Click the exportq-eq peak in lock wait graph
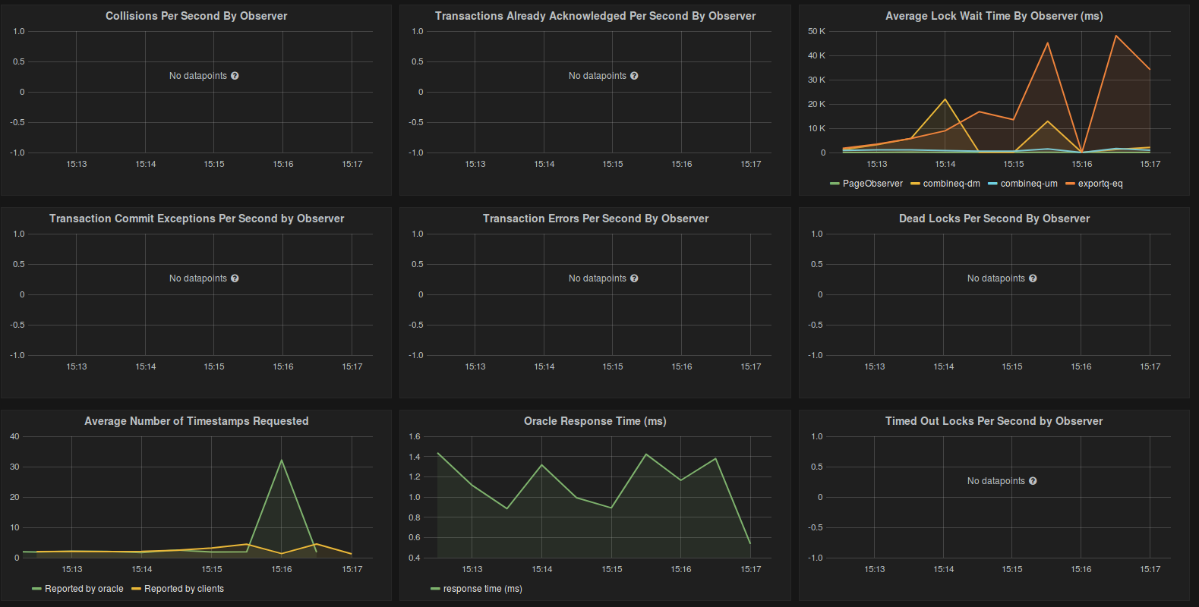This screenshot has width=1199, height=607. point(1115,36)
